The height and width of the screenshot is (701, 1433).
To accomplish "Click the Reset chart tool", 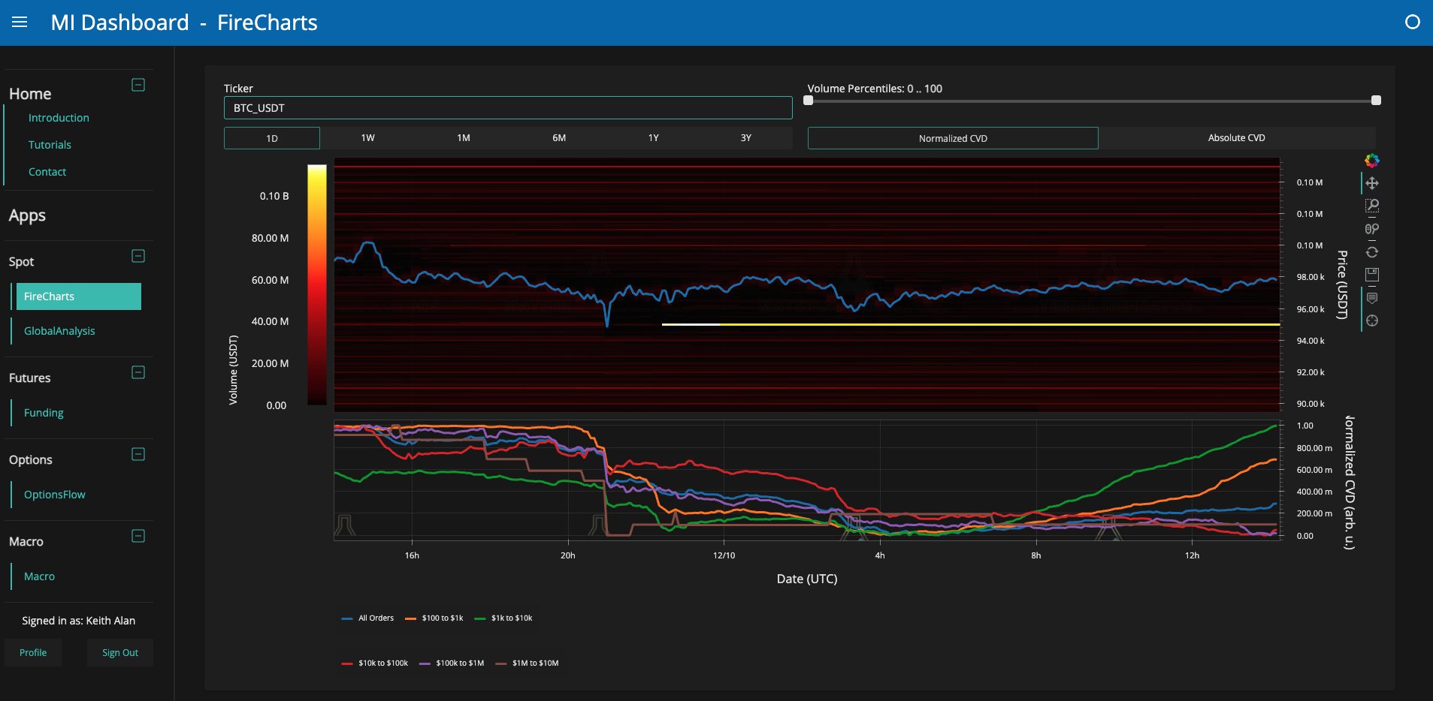I will (x=1372, y=252).
